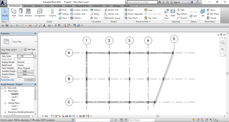Select the Column tool
This screenshot has height=122, width=229.
tap(52, 13)
